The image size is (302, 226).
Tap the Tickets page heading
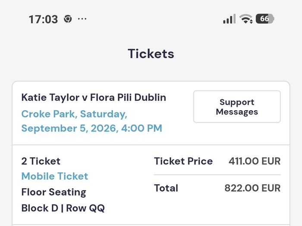[x=151, y=54]
